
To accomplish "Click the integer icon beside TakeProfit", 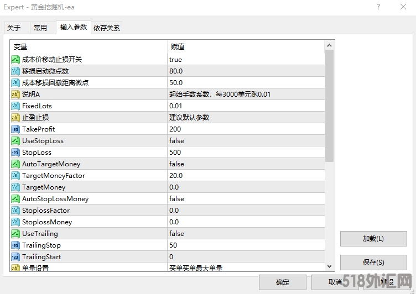I will [15, 129].
